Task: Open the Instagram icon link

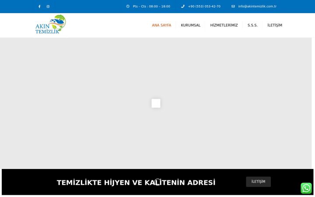Action: click(x=48, y=7)
